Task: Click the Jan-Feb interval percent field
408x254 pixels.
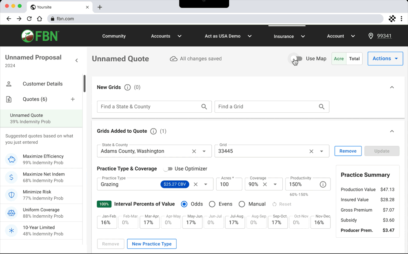Action: (x=107, y=222)
